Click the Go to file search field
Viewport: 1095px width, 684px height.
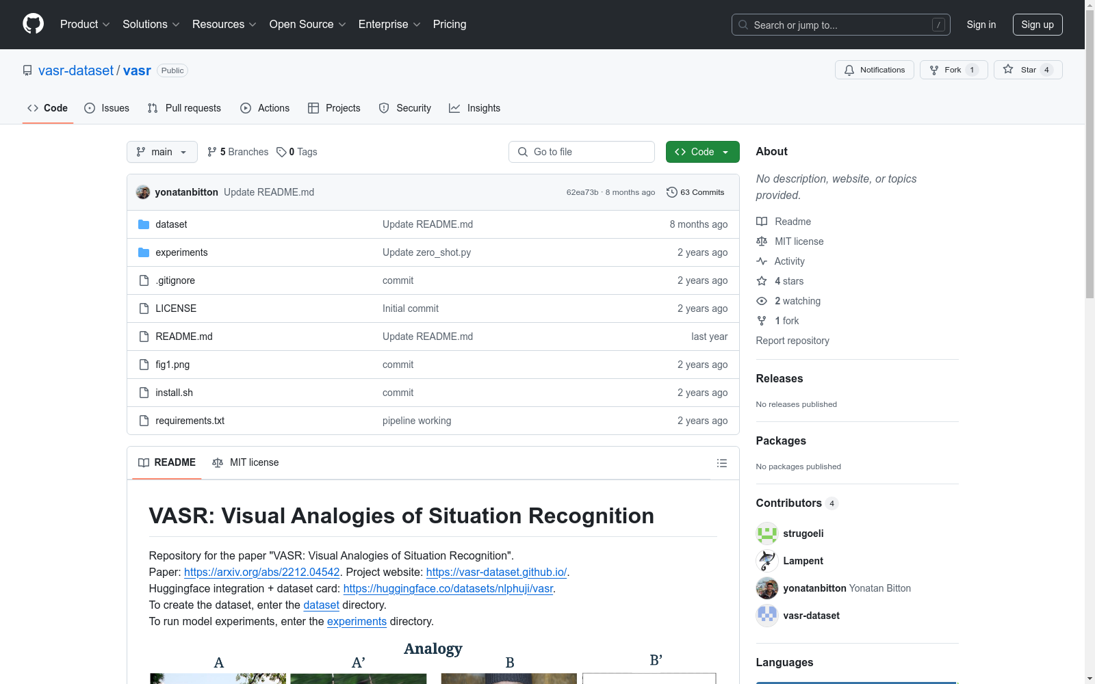[582, 152]
